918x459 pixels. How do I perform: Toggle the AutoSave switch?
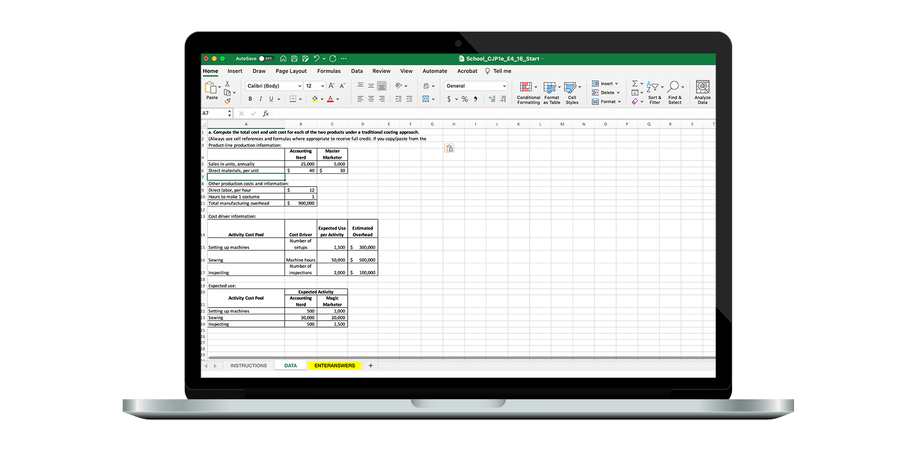266,59
